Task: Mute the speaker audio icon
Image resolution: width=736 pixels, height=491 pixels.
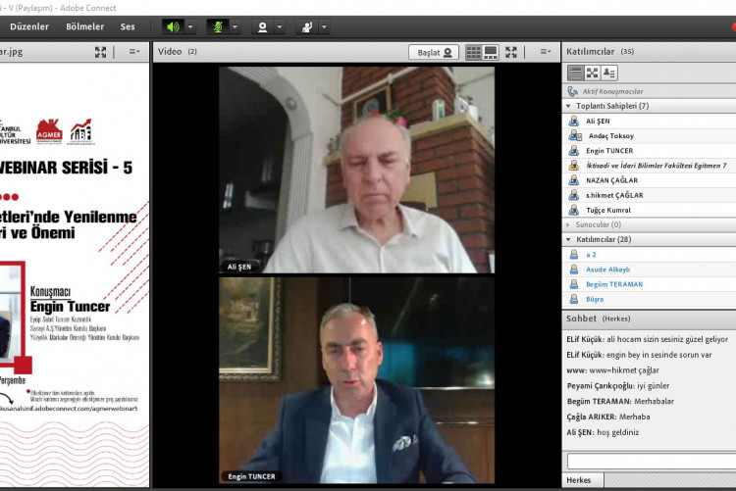Action: [173, 26]
